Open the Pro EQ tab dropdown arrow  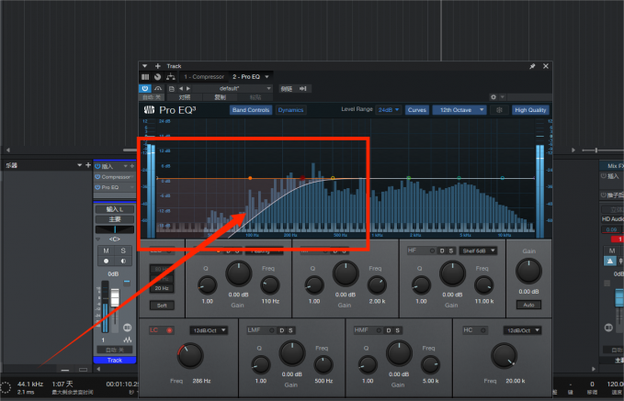click(x=267, y=77)
